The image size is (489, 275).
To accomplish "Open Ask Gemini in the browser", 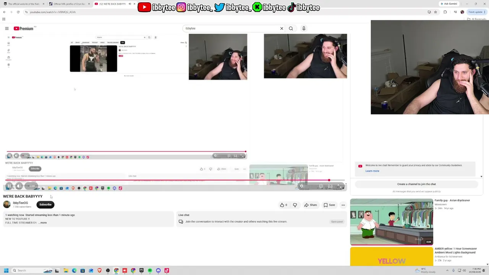I will tap(449, 4).
